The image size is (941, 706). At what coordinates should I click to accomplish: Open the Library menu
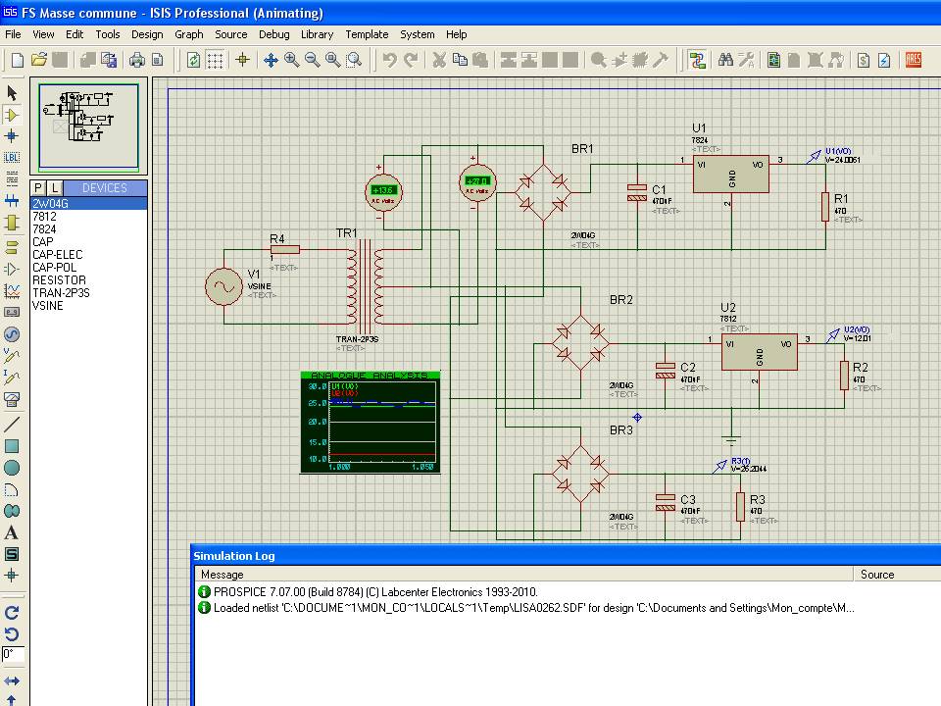point(317,34)
